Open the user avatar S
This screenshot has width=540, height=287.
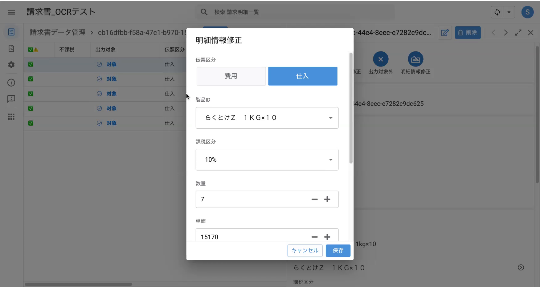527,12
